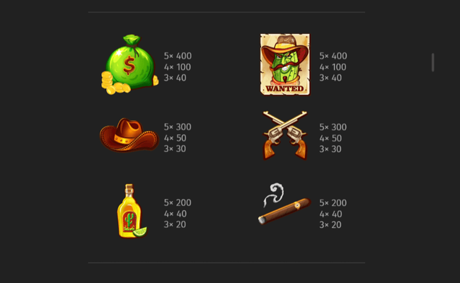Click the cowboy hat 5× 300 payout

(x=178, y=127)
